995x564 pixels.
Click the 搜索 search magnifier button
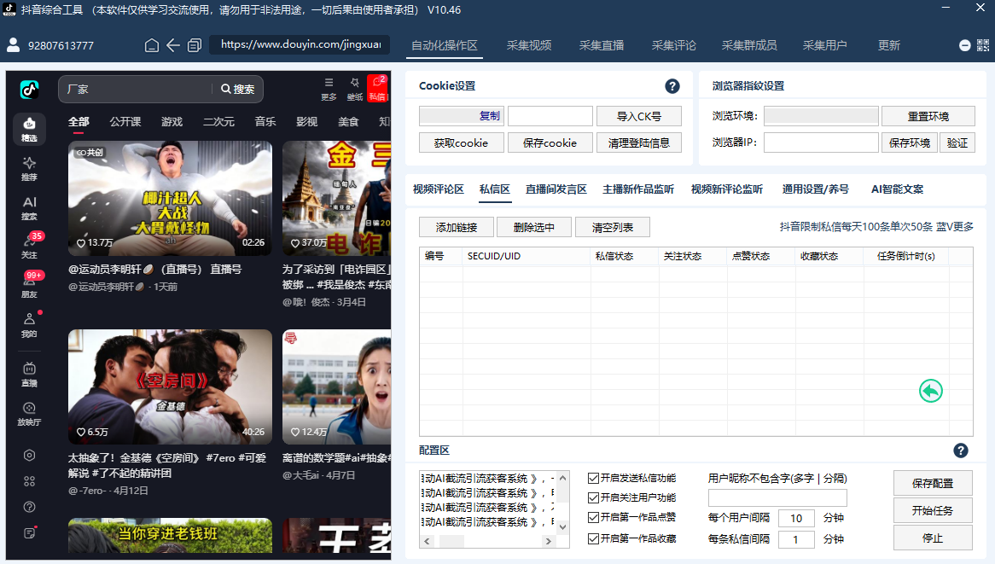[x=238, y=90]
